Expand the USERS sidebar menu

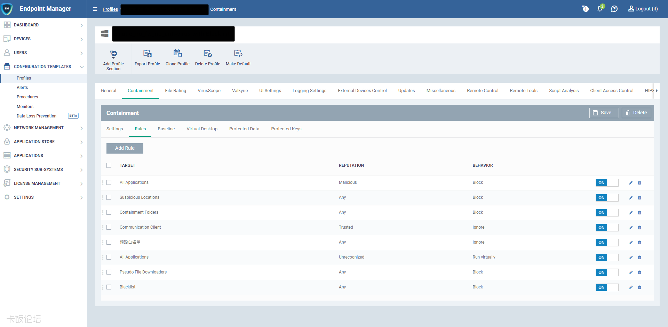43,53
